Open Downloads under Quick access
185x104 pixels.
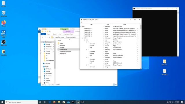point(49,47)
